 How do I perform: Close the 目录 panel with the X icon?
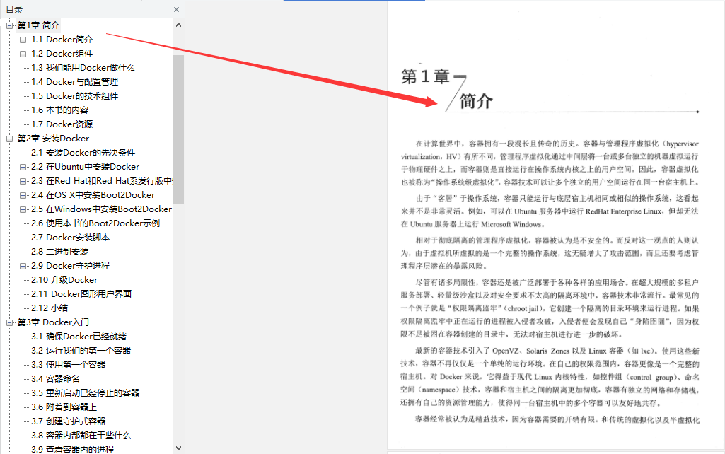click(x=176, y=9)
